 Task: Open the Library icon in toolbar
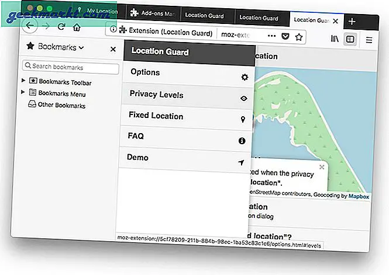pyautogui.click(x=335, y=39)
